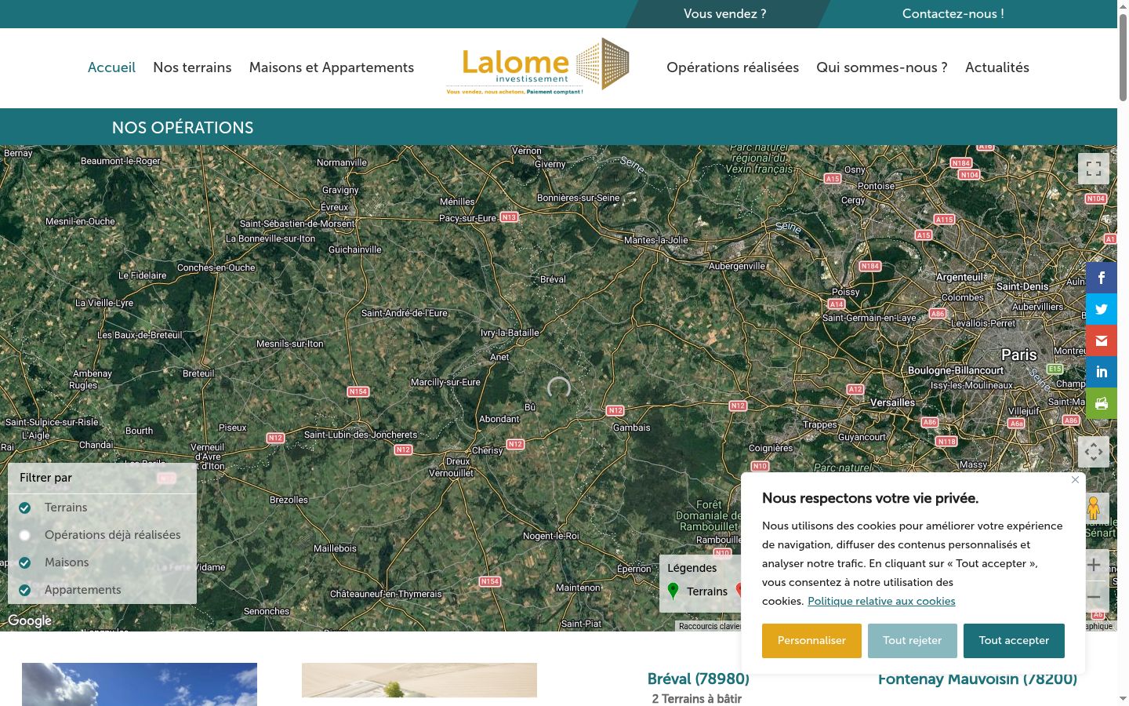The height and width of the screenshot is (706, 1129).
Task: Click Contactez-nous ! link
Action: (x=953, y=13)
